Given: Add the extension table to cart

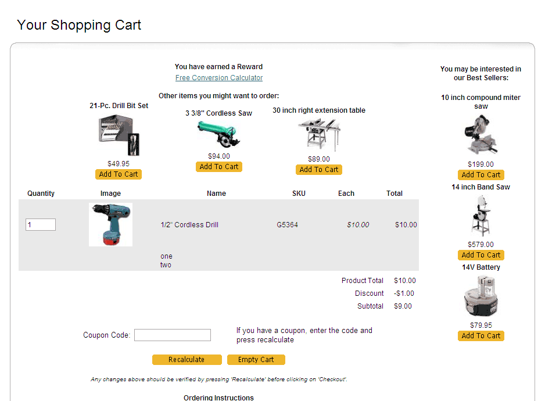Looking at the screenshot, I should 319,170.
